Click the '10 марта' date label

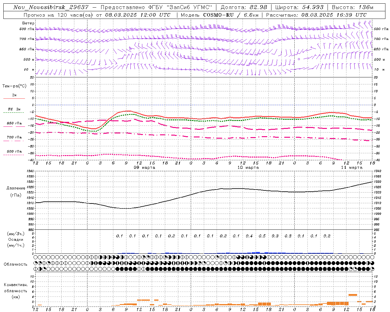[248, 168]
